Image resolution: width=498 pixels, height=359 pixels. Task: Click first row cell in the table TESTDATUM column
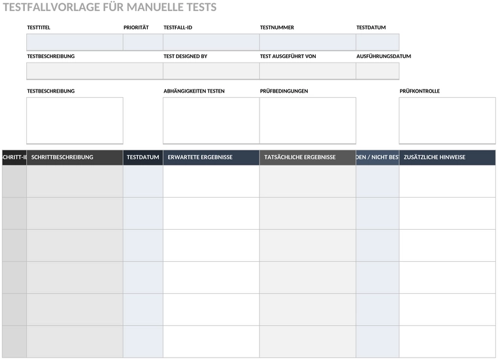tap(143, 181)
